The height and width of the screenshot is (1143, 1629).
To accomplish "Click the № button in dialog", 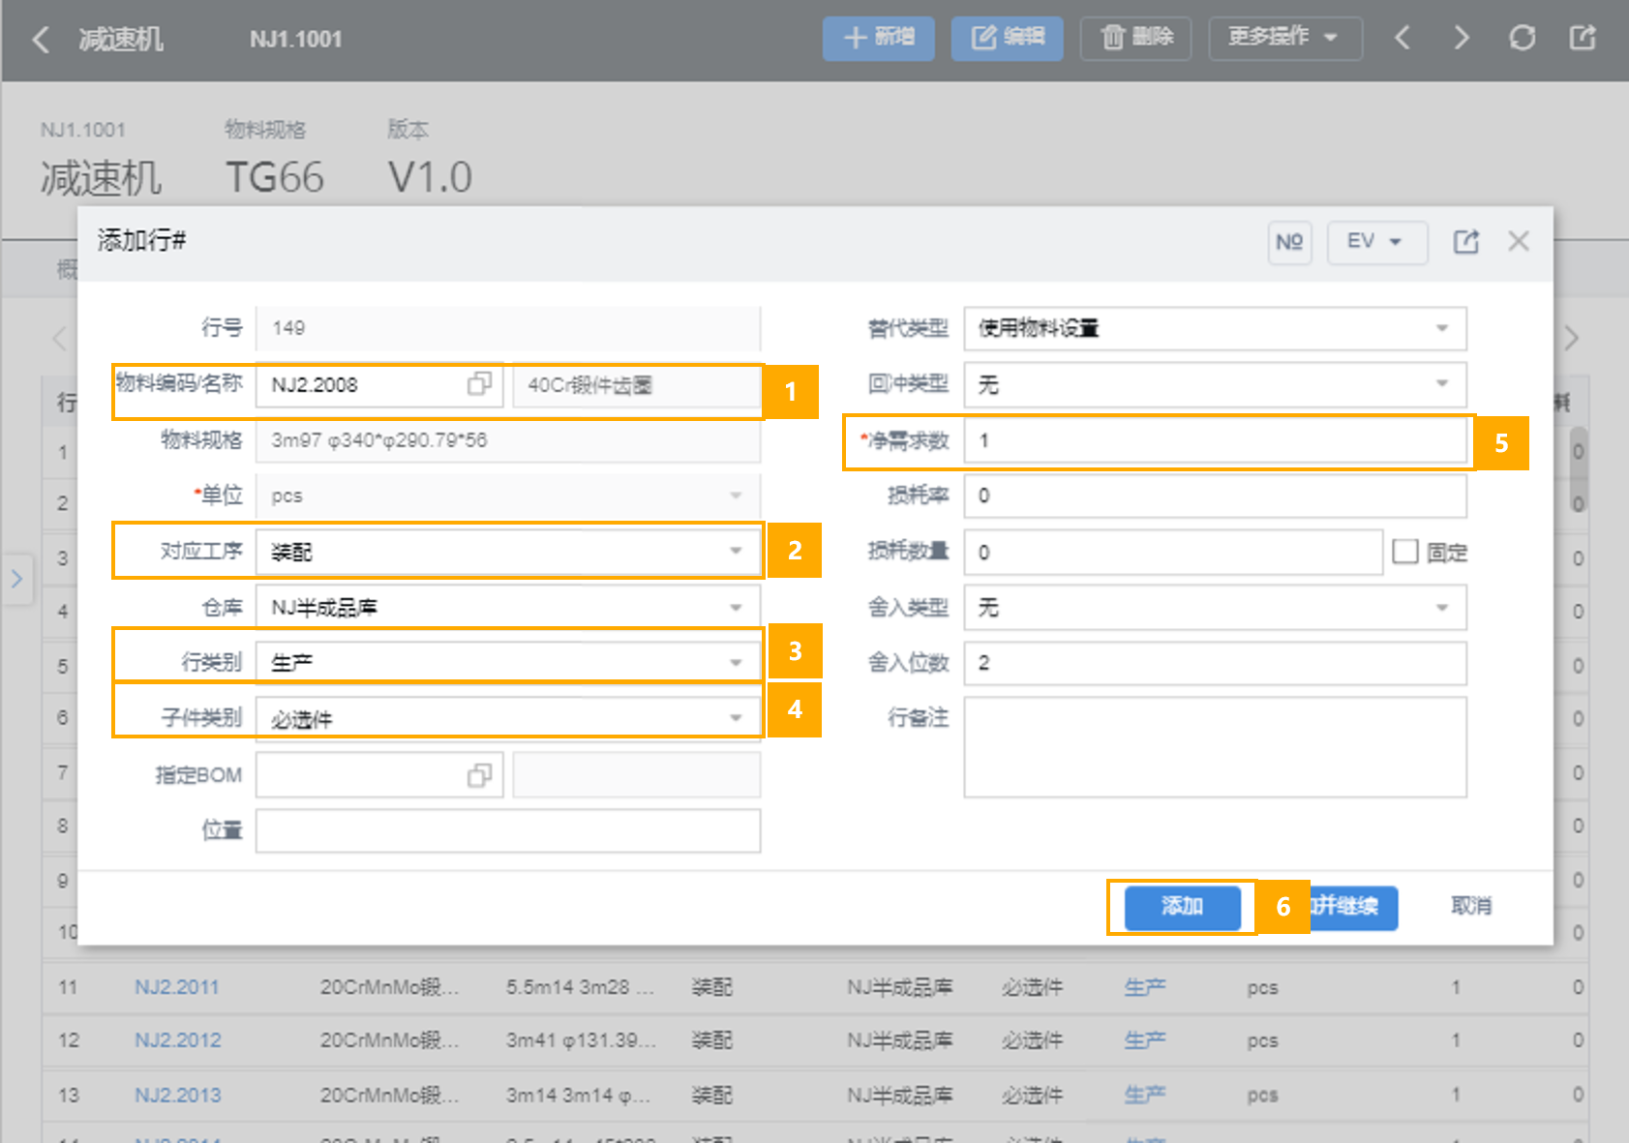I will point(1289,242).
